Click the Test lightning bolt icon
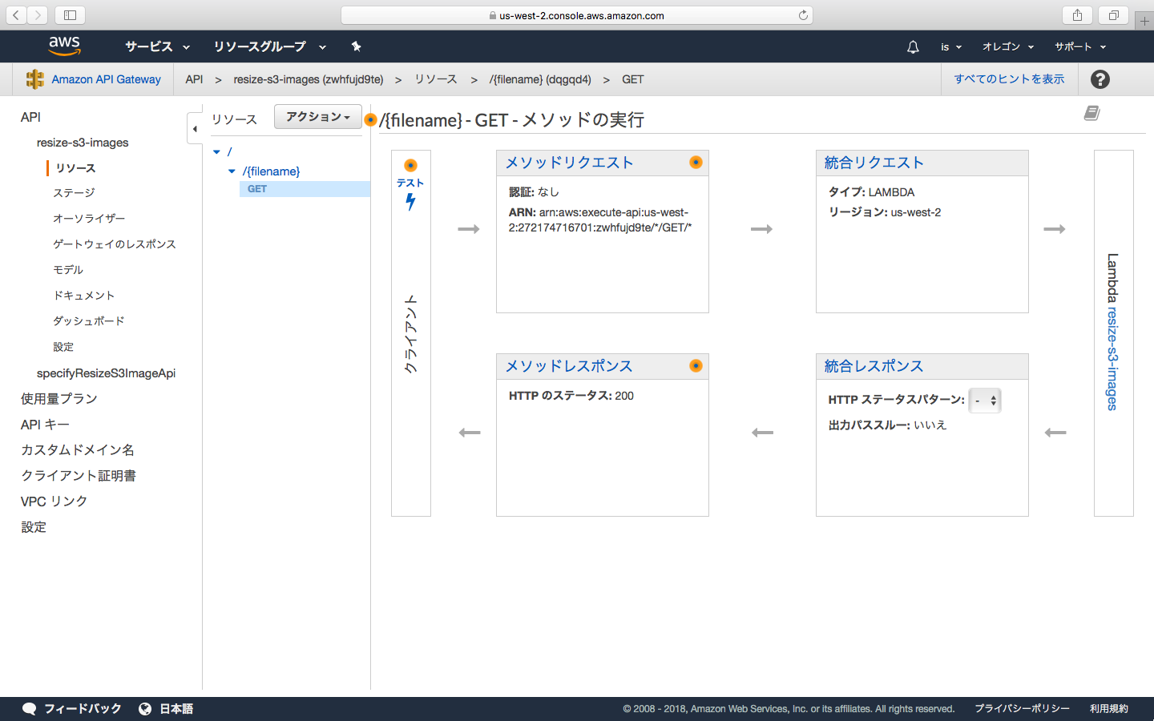Viewport: 1154px width, 721px height. coord(410,202)
